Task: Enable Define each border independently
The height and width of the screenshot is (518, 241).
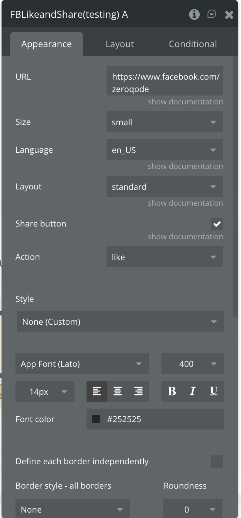Action: pos(217,462)
